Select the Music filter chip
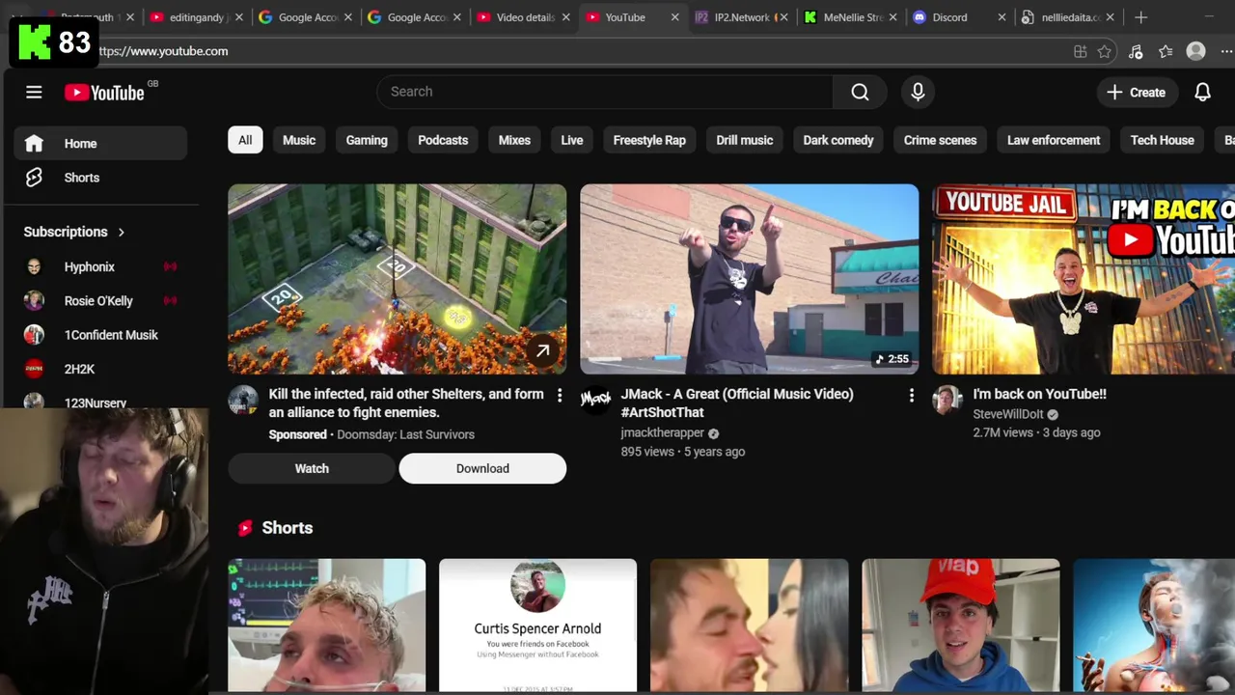Screen dimensions: 1235x695 pos(299,140)
